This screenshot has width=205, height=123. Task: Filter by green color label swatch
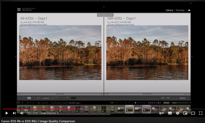click(x=152, y=103)
